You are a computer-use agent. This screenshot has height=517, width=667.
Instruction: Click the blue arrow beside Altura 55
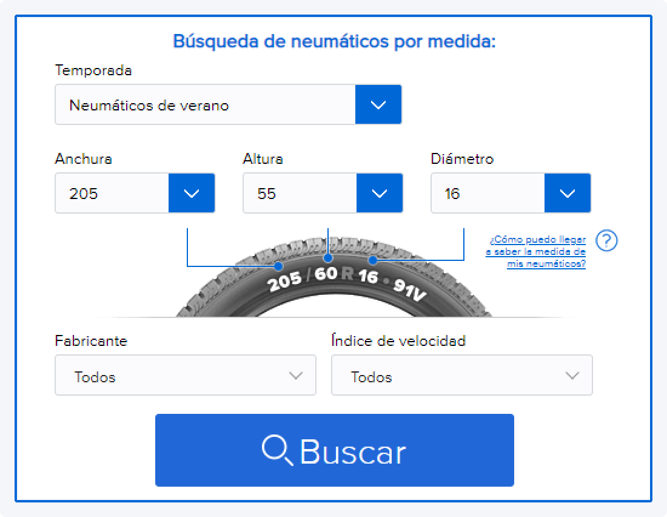380,194
